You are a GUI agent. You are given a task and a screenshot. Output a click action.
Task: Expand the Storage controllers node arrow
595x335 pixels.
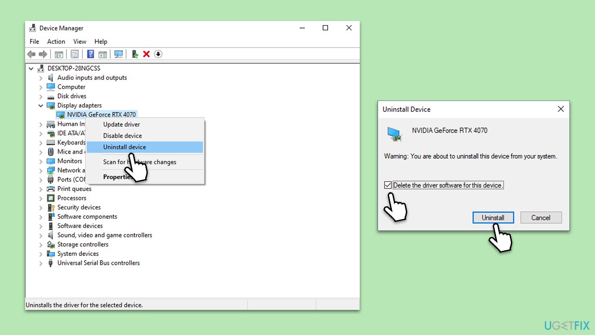pos(41,245)
